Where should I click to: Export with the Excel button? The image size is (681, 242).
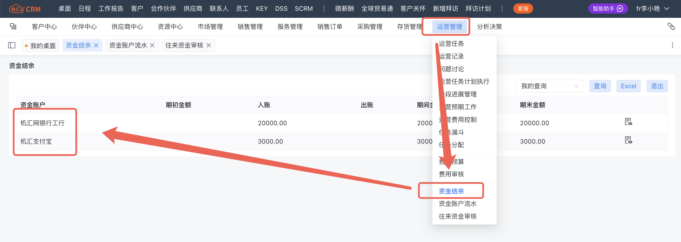point(628,86)
